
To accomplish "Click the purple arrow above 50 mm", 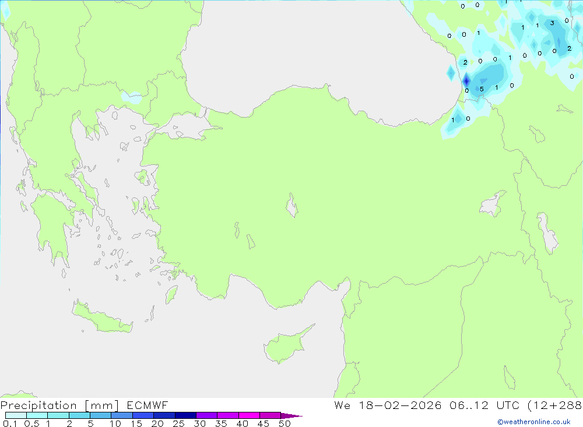I will [x=291, y=415].
